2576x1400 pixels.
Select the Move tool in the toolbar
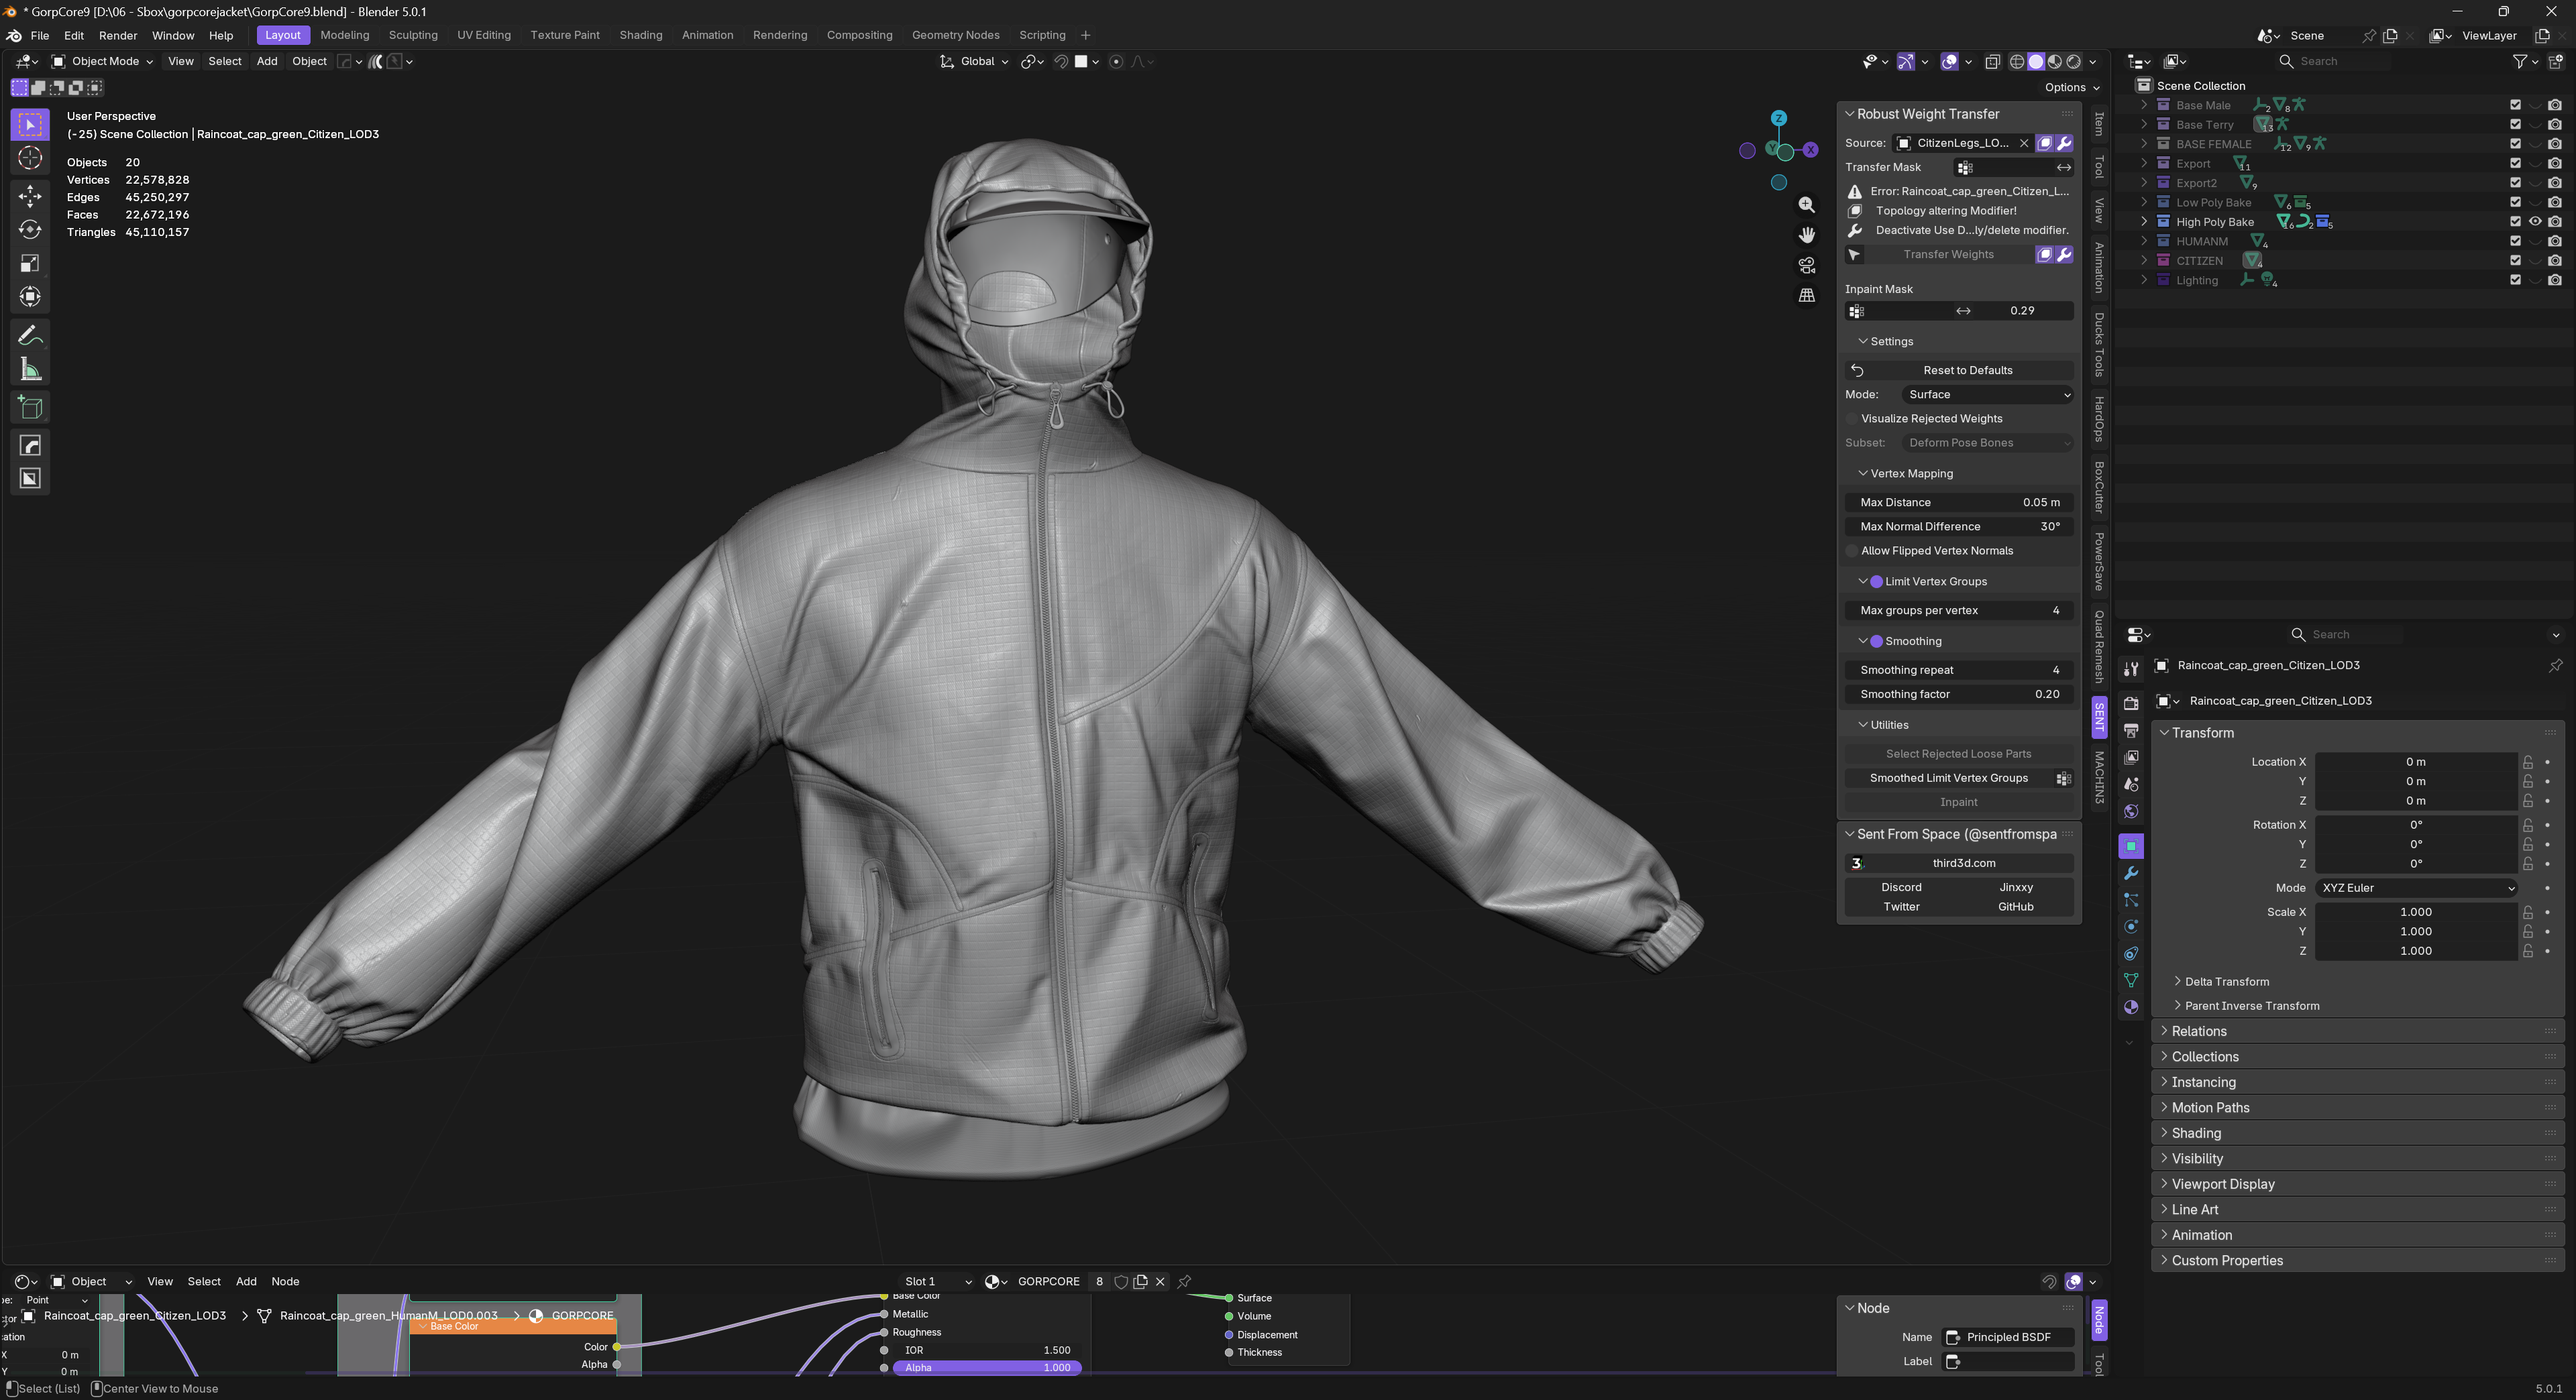tap(30, 195)
